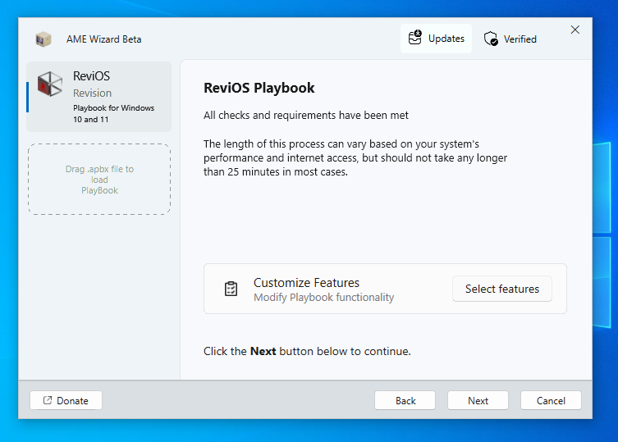Select the ReviOS playbook title in sidebar
This screenshot has height=442, width=618.
point(91,75)
